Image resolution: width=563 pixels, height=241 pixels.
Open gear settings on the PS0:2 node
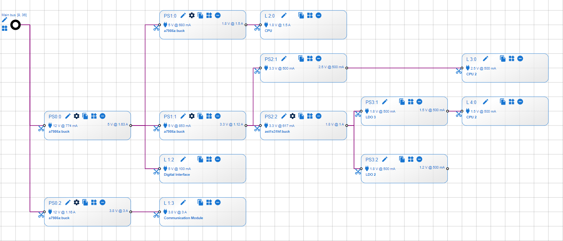click(76, 202)
